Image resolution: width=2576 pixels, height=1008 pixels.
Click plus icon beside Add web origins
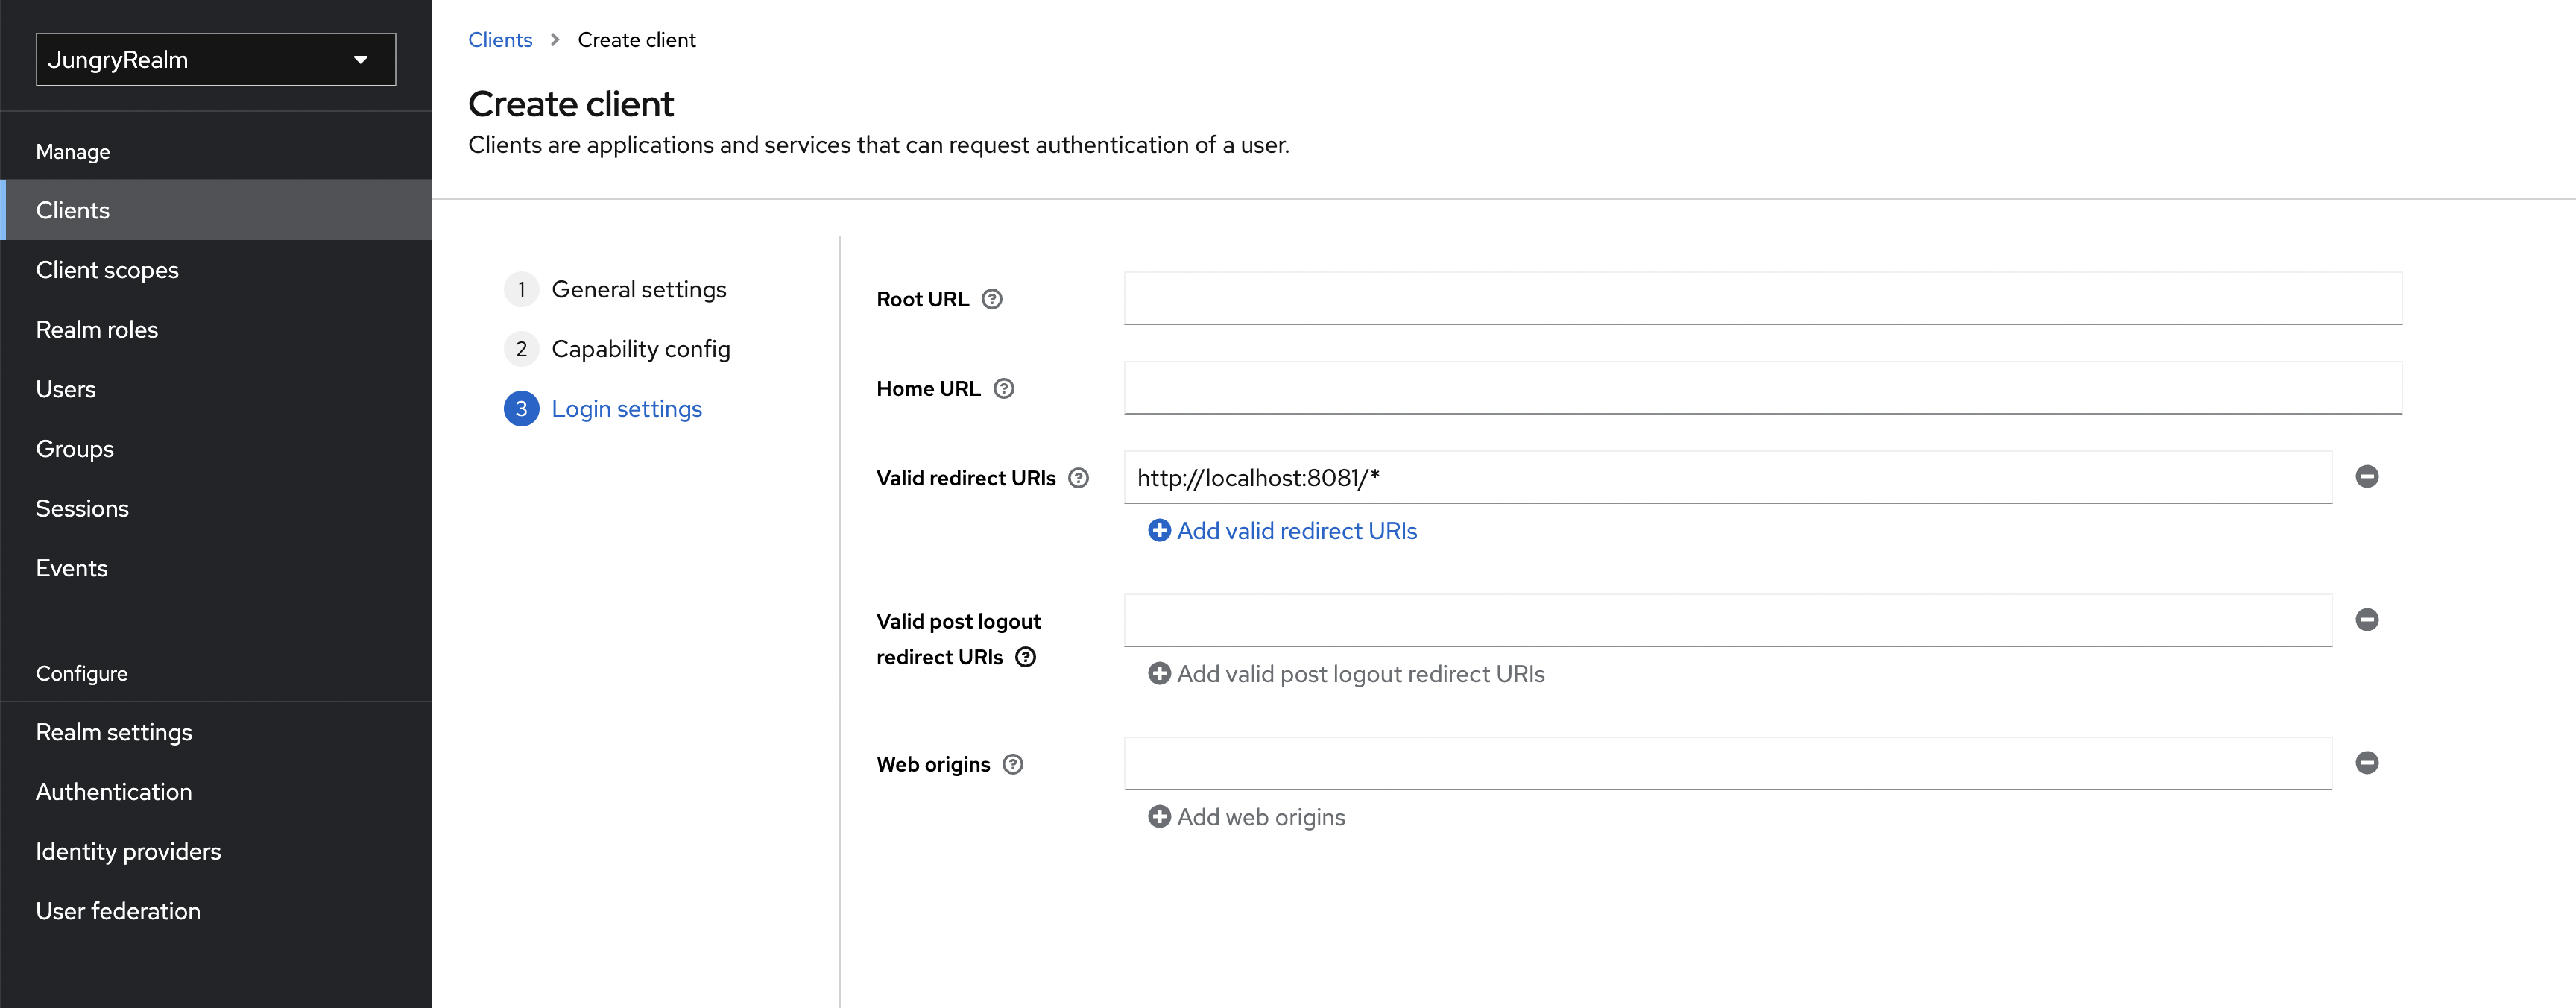pyautogui.click(x=1159, y=817)
